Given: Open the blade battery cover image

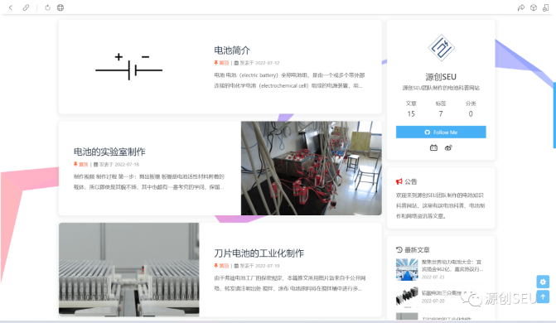Looking at the screenshot, I should [129, 269].
